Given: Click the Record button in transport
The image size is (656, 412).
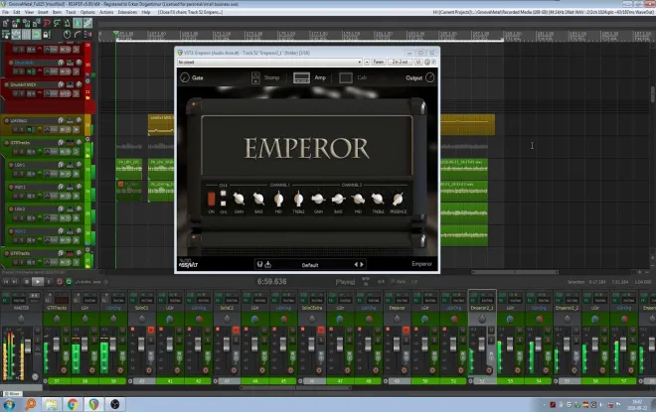Looking at the screenshot, I should pyautogui.click(x=60, y=282).
